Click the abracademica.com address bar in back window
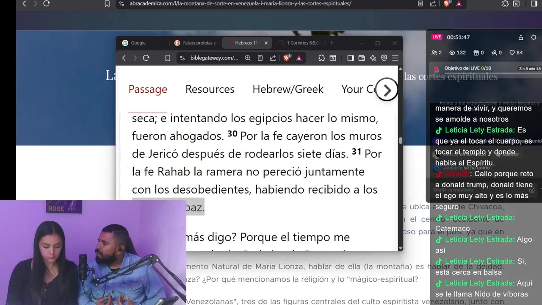Screen dimensions: 542x305 click(x=241, y=3)
